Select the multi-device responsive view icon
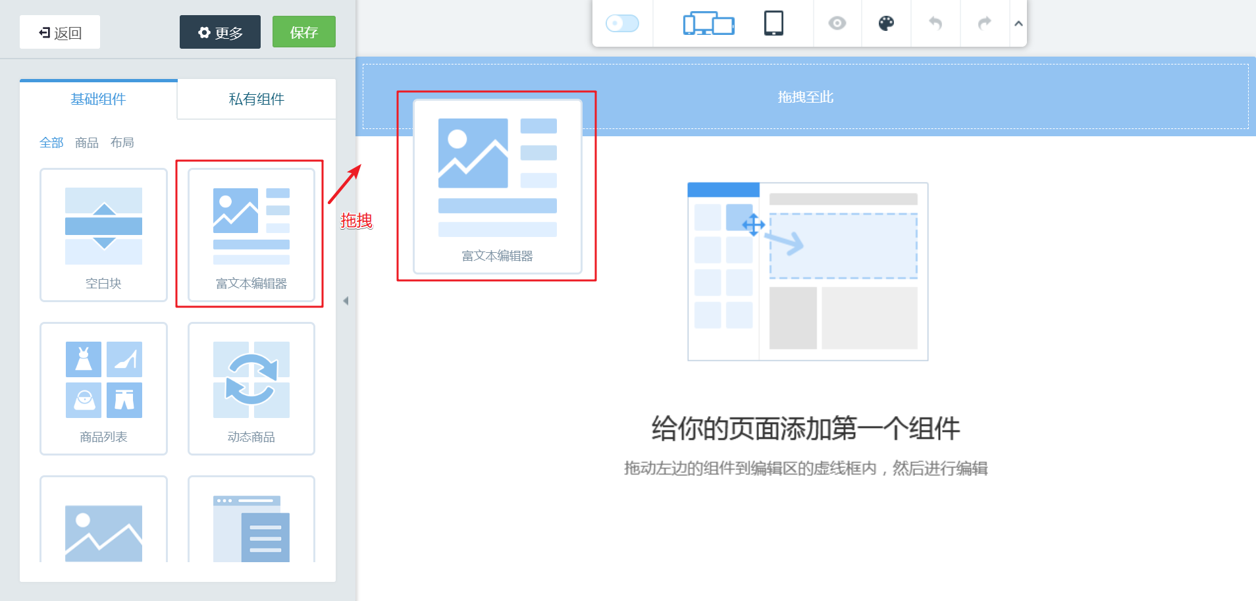Image resolution: width=1256 pixels, height=601 pixels. [x=709, y=23]
